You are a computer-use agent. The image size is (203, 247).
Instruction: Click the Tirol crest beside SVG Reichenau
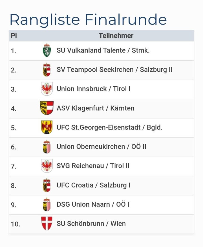(47, 166)
